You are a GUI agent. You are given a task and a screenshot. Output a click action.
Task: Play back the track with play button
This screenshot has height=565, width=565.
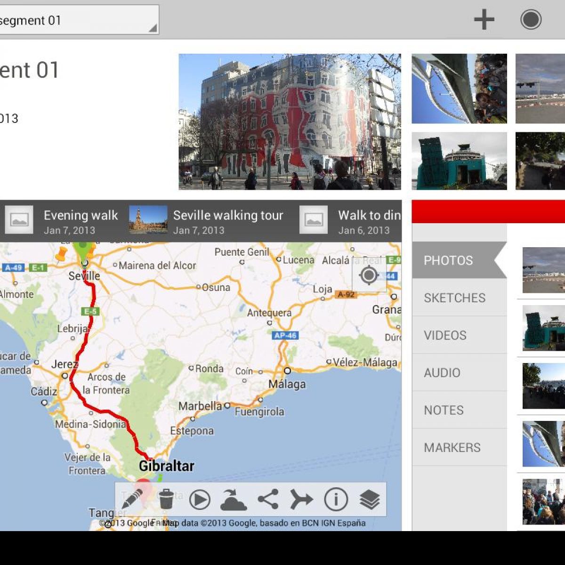click(200, 500)
